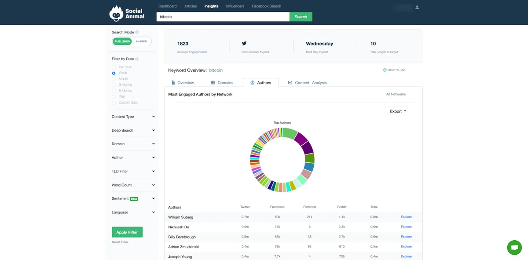Screen dimensions: 528x260
Task: Click the large green donut segment
Action: pyautogui.click(x=290, y=133)
